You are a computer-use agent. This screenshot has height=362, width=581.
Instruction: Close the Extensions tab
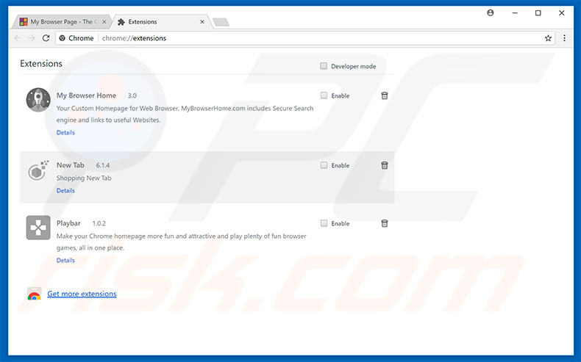202,22
